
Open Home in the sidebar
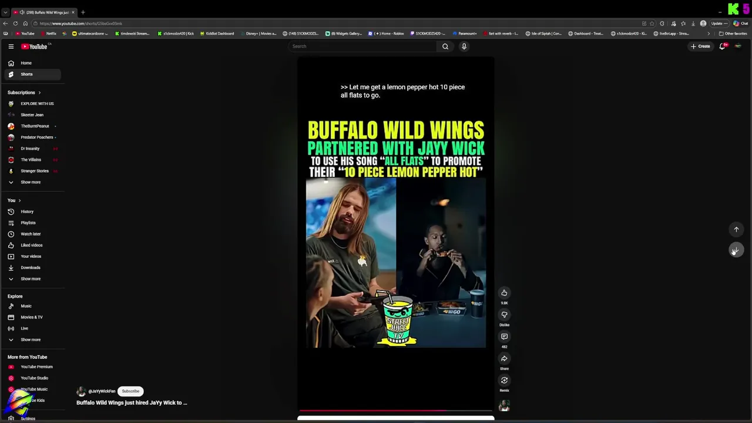(x=33, y=63)
